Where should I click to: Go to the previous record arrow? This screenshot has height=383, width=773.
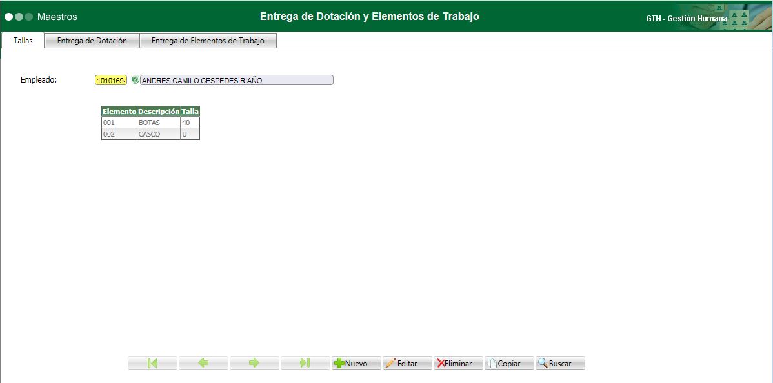[x=203, y=363]
